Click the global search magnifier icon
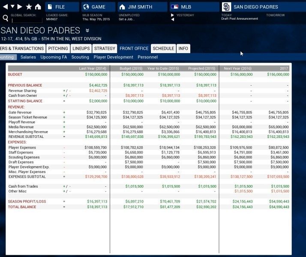Image resolution: width=306 pixels, height=257 pixels. click(6, 18)
